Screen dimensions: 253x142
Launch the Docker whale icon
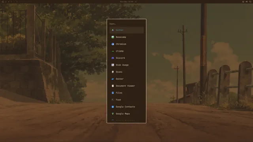pyautogui.click(x=113, y=79)
